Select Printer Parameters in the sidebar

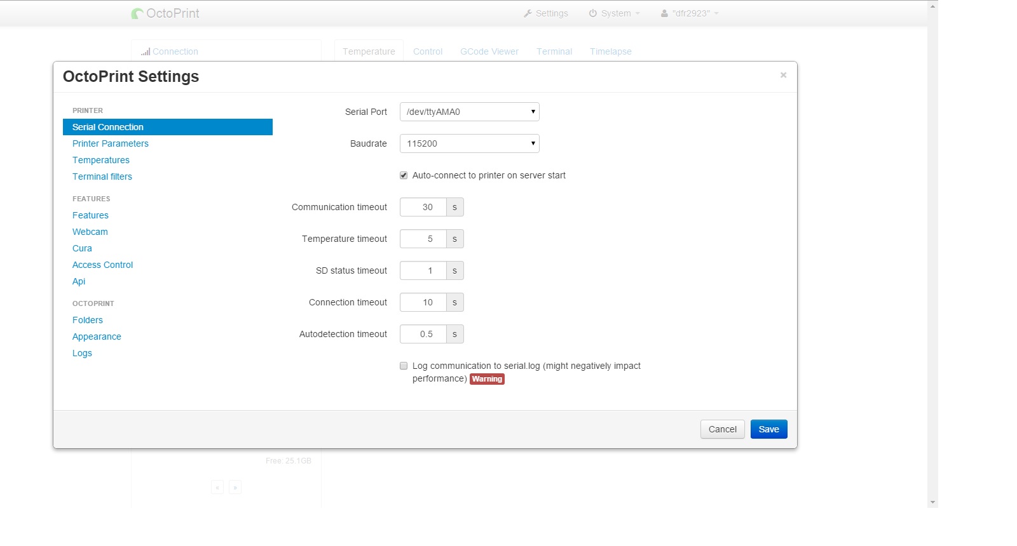[111, 143]
